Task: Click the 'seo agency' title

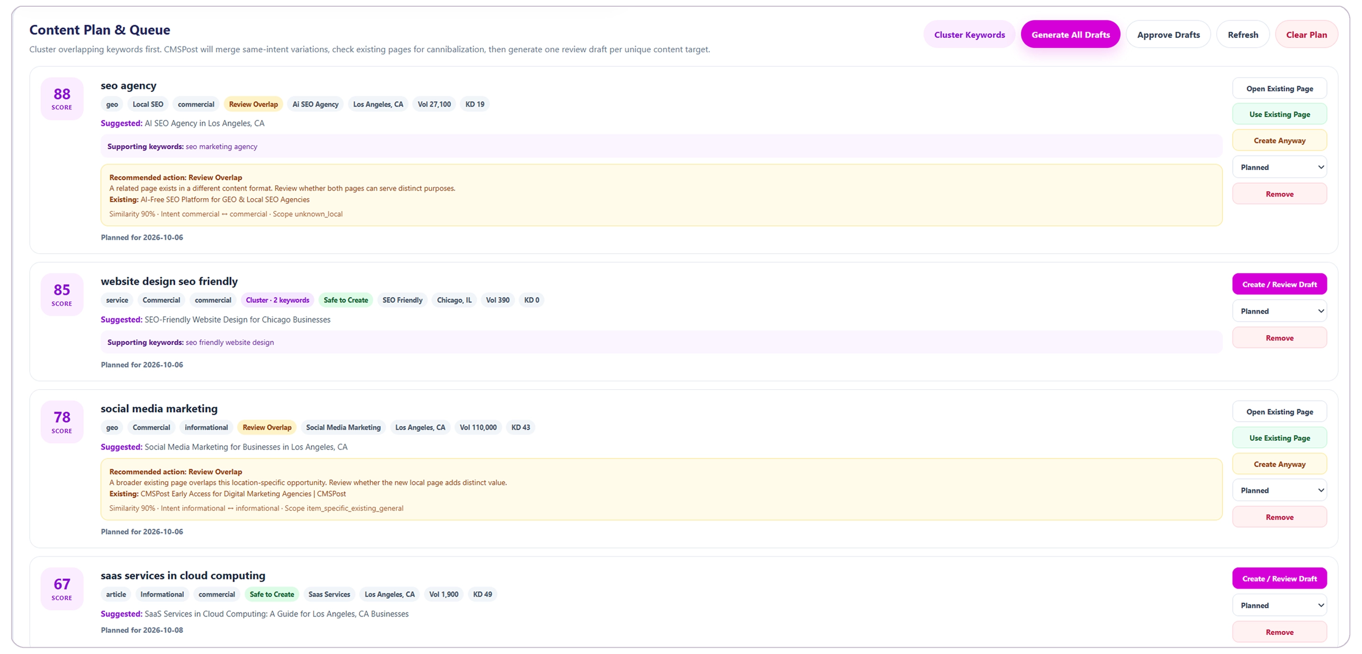Action: coord(129,86)
